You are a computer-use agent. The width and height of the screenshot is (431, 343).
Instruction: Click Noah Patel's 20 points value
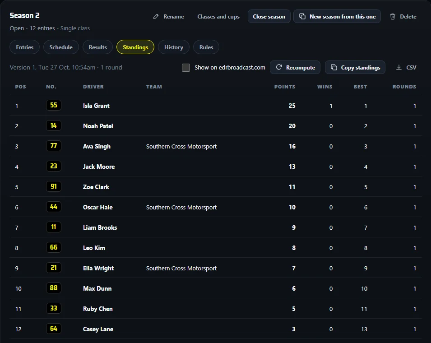click(292, 126)
